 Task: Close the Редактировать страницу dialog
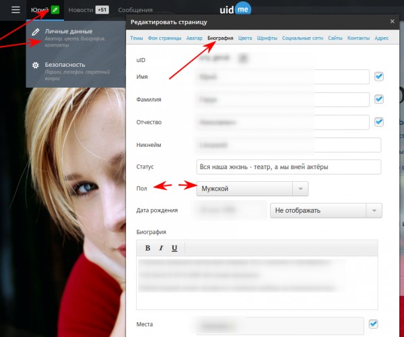pos(392,22)
